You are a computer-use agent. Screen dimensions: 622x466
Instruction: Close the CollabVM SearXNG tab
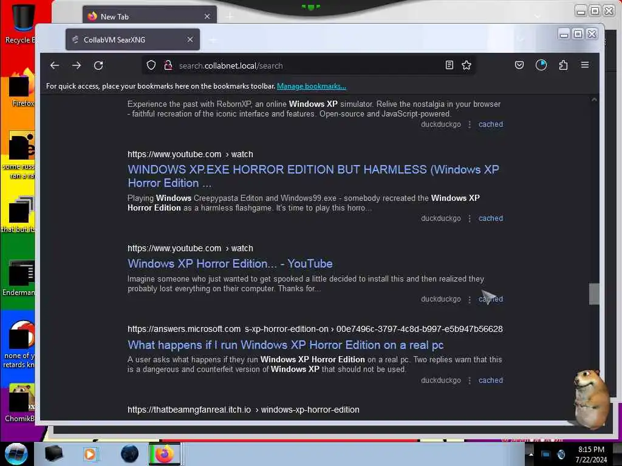190,39
